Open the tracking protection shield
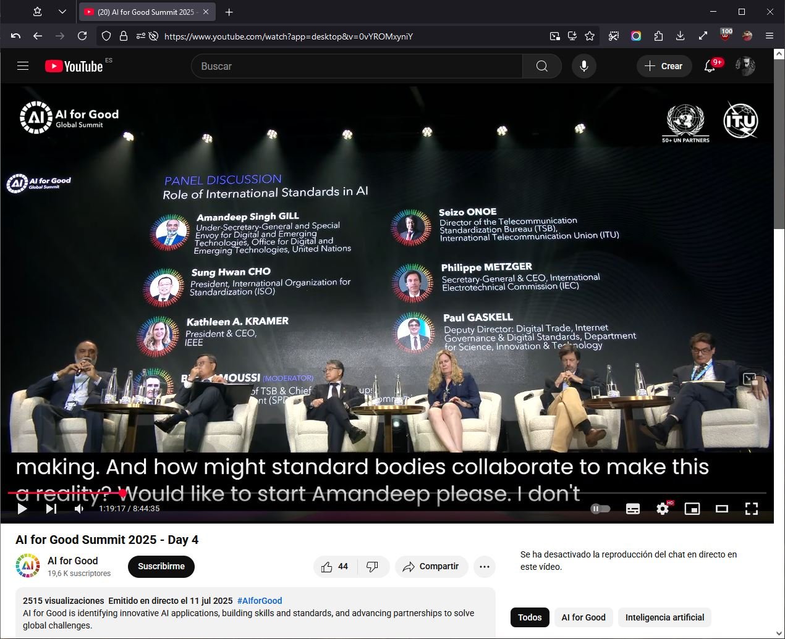Screen dimensions: 785x639 click(106, 36)
